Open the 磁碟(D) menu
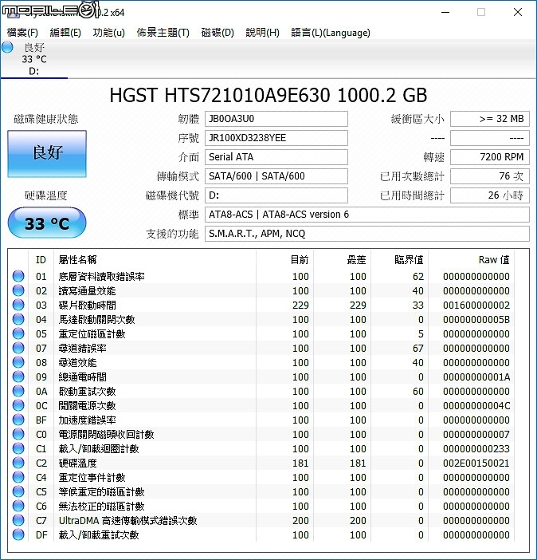This screenshot has height=560, width=537. click(218, 33)
